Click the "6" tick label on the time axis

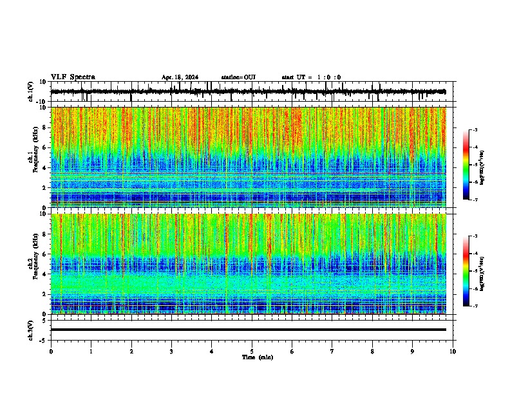point(292,352)
